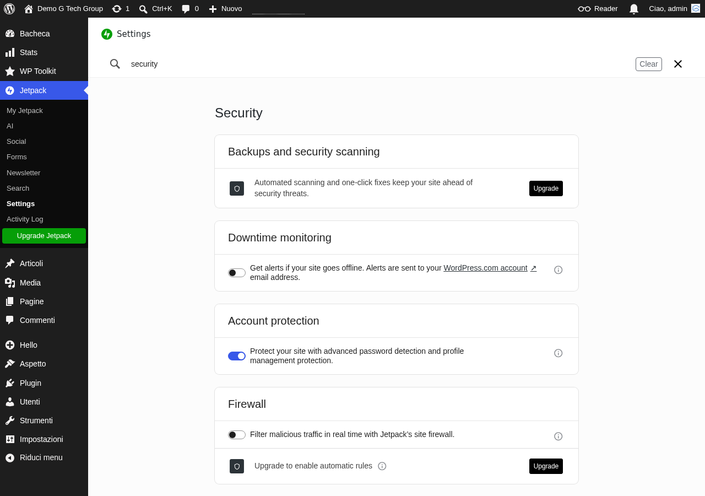This screenshot has height=496, width=705.
Task: Disable the Account protection toggle
Action: [x=237, y=356]
